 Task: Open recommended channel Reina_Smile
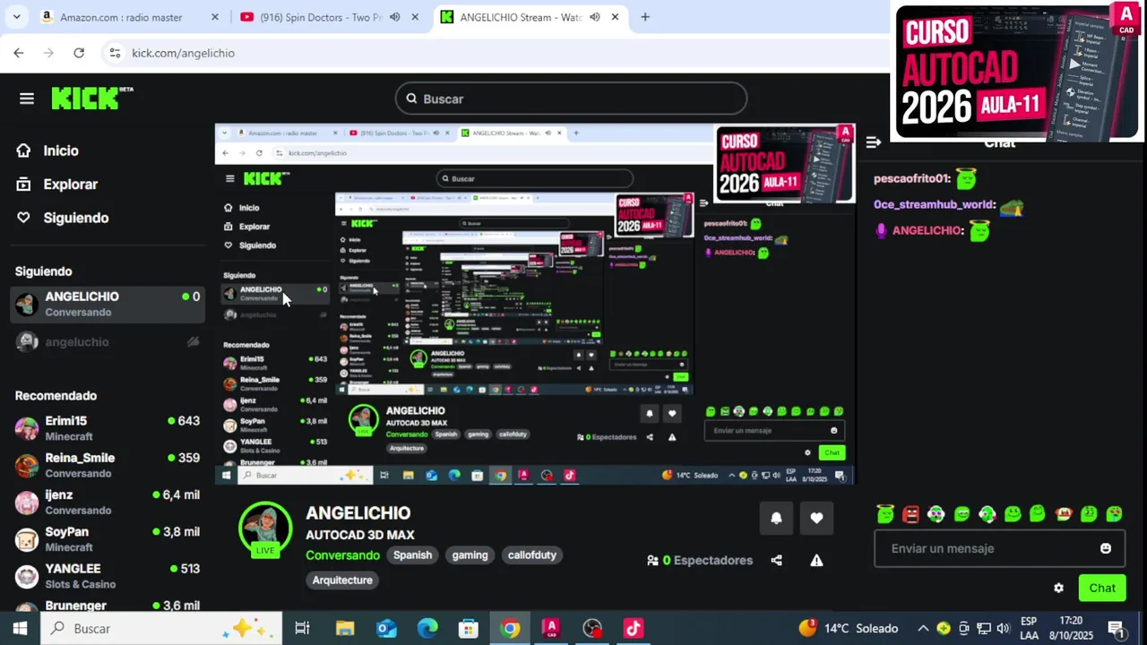click(108, 465)
